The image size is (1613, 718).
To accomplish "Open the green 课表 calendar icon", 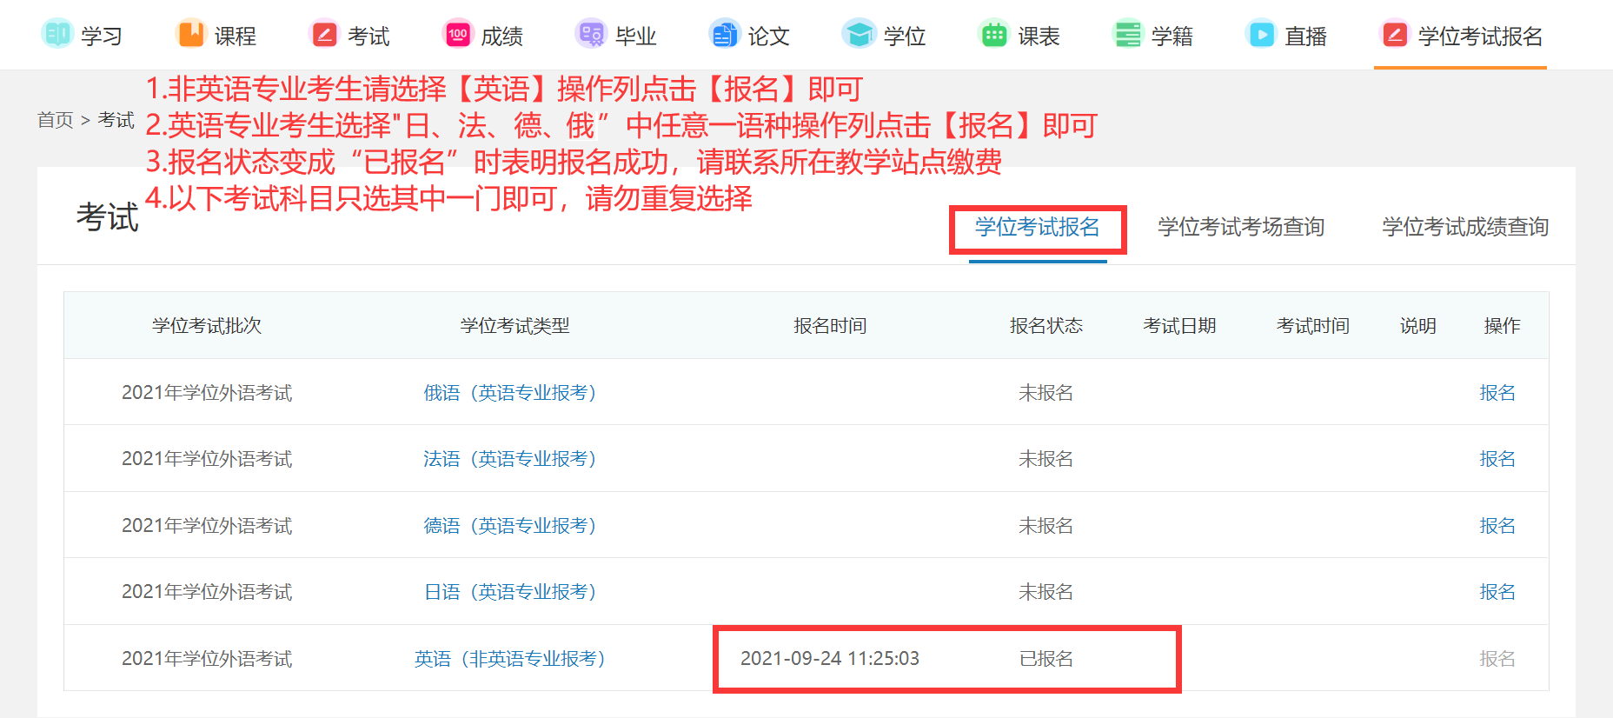I will [x=993, y=35].
